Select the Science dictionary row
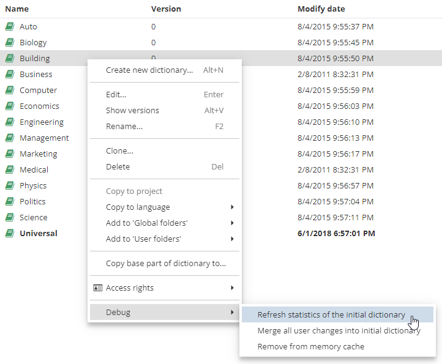Image resolution: width=442 pixels, height=364 pixels. point(33,218)
